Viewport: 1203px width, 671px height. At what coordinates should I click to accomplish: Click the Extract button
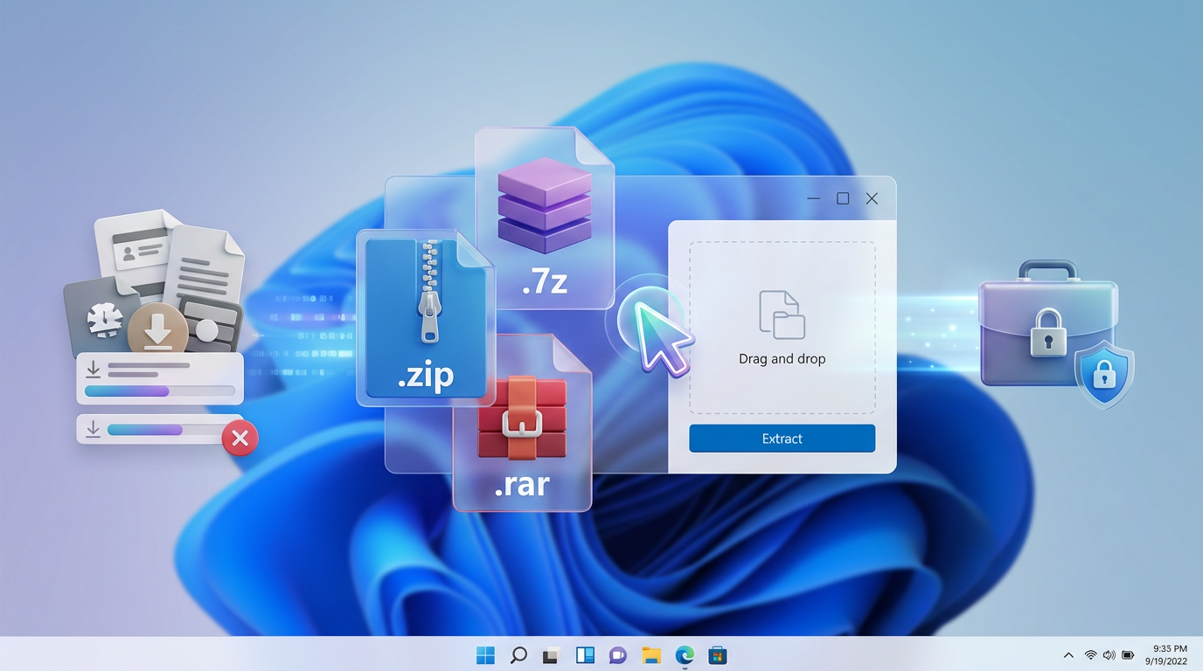click(x=781, y=439)
